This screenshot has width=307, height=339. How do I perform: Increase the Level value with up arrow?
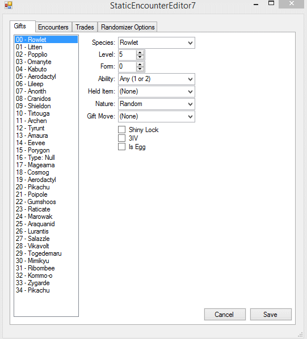[x=140, y=53]
